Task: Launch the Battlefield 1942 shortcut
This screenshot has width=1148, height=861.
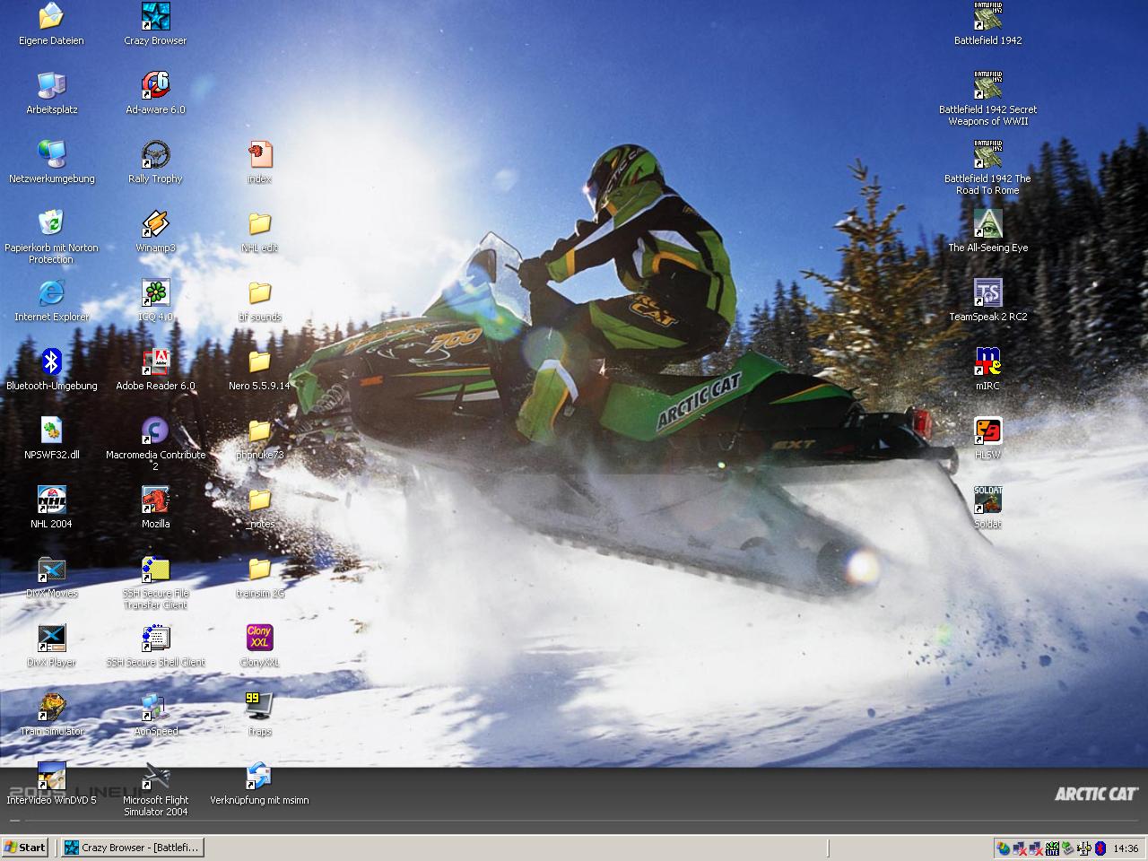Action: [988, 16]
